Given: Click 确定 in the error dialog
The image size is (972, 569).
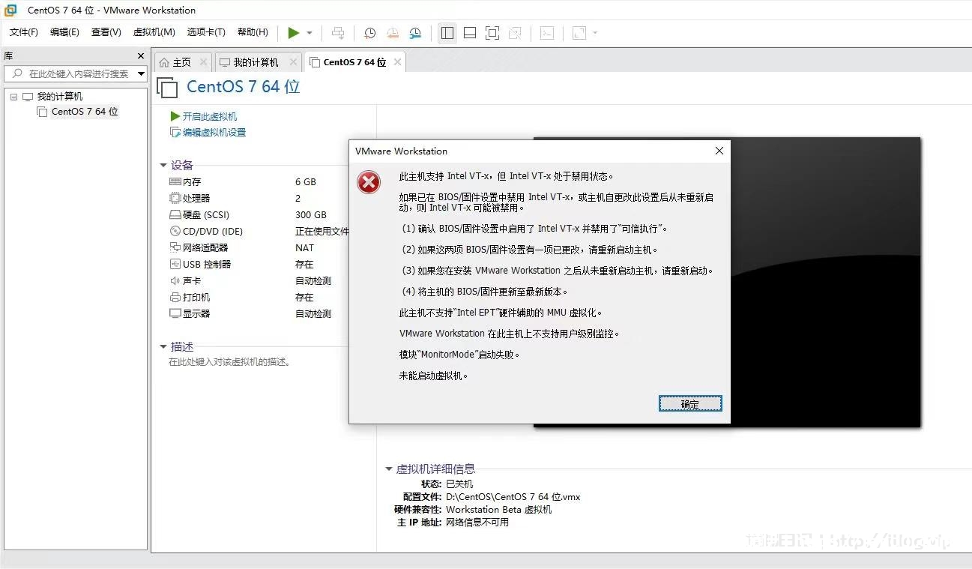Looking at the screenshot, I should tap(690, 404).
